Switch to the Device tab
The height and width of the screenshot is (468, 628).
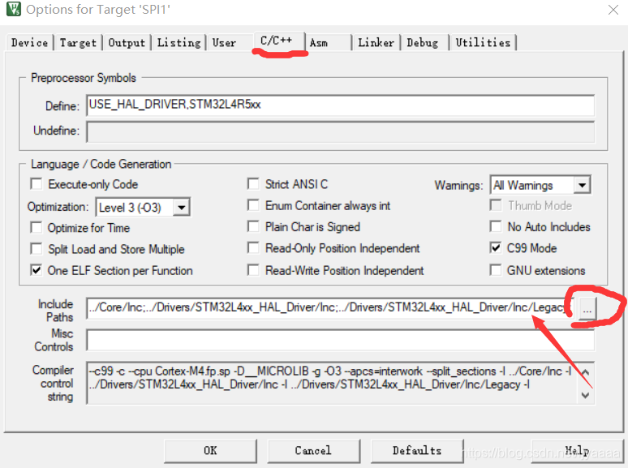coord(30,42)
